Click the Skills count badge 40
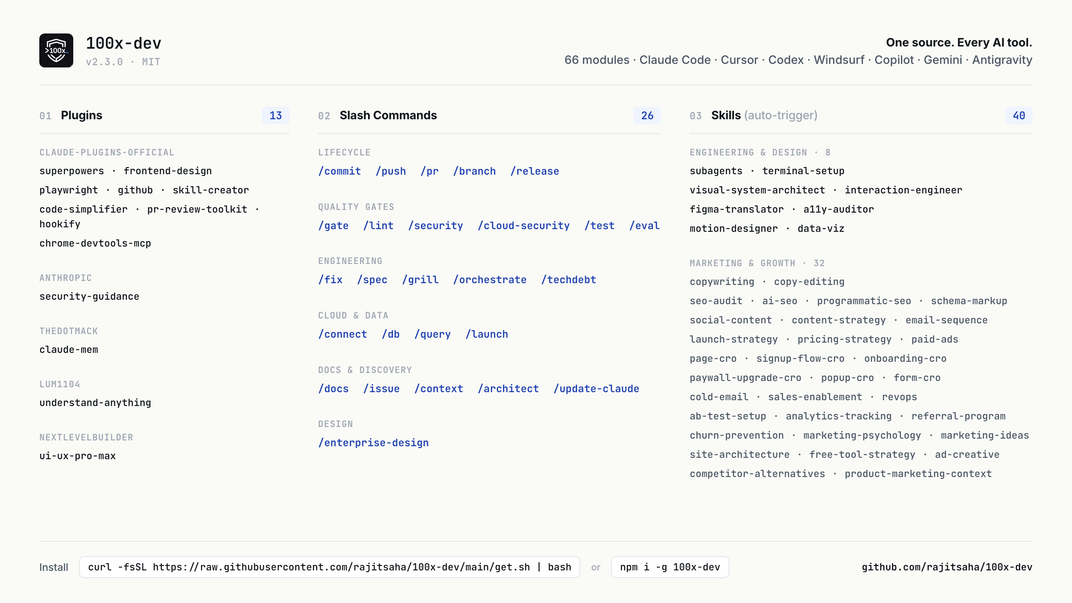The image size is (1072, 603). (1019, 116)
